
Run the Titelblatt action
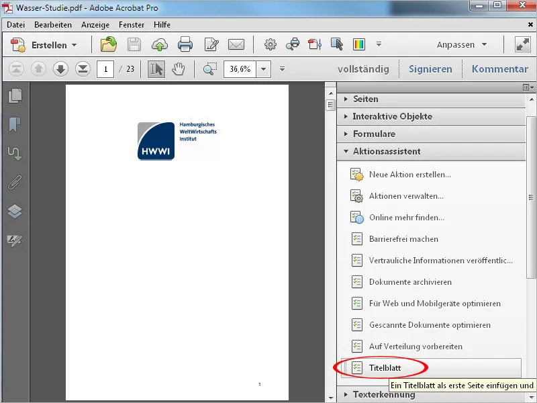click(x=431, y=368)
